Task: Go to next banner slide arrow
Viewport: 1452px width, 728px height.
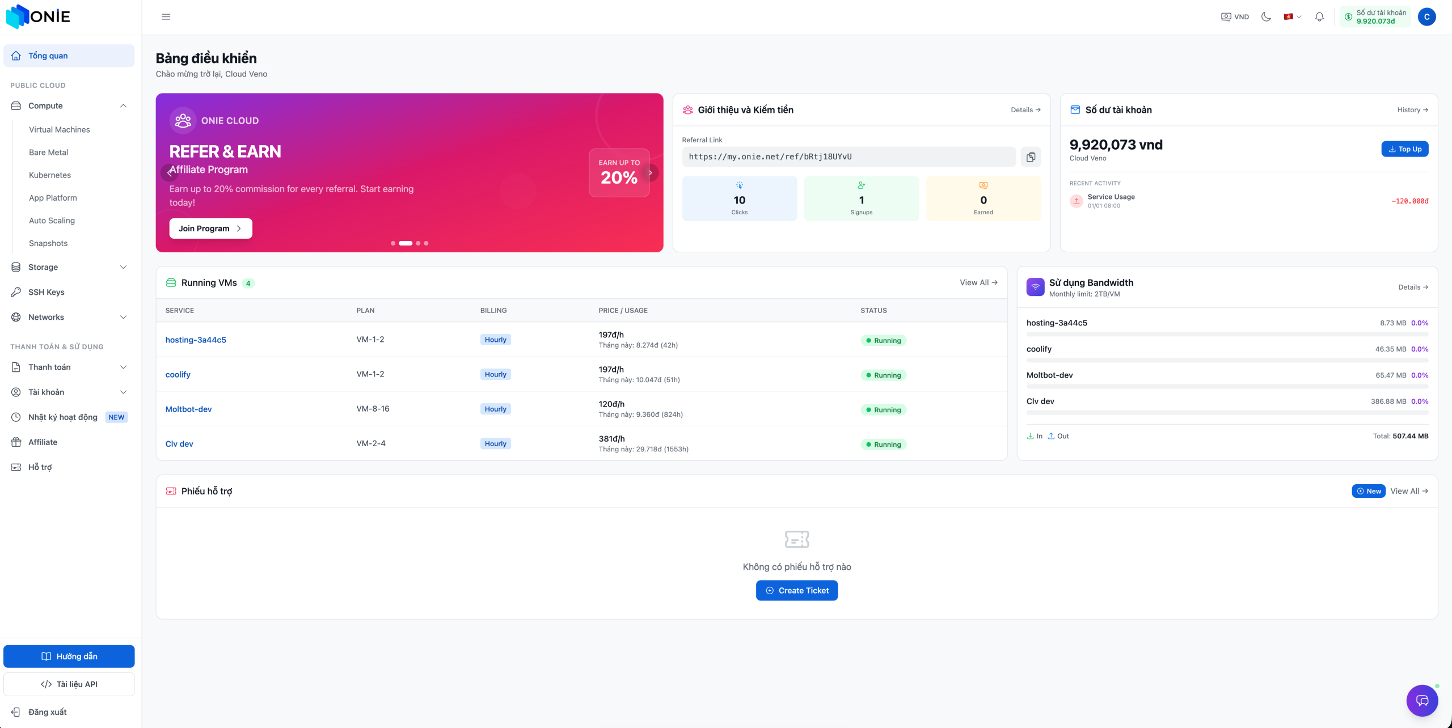Action: (651, 173)
